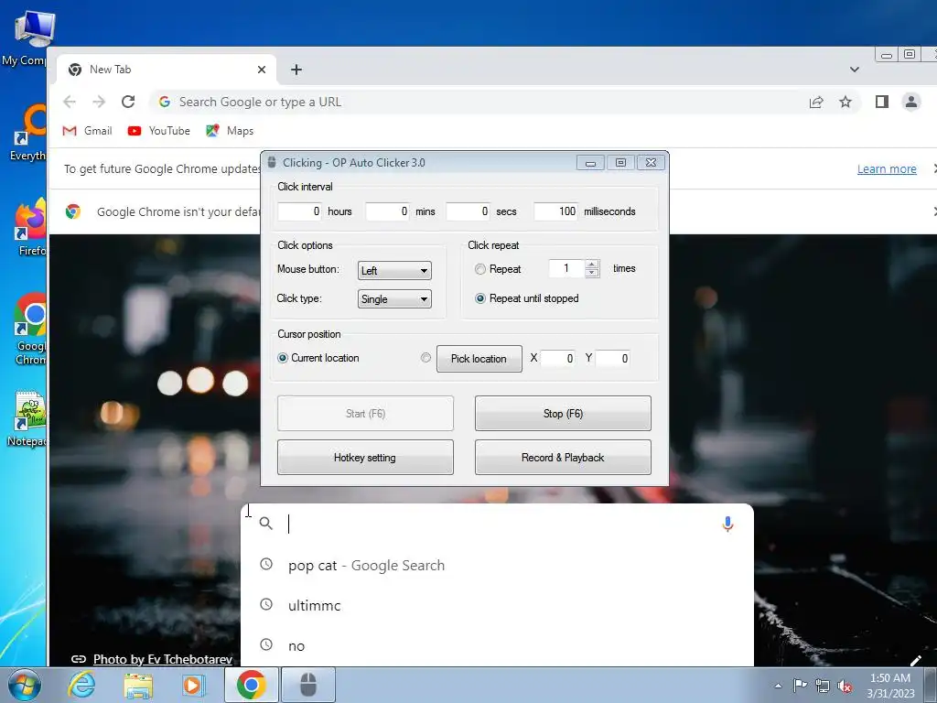This screenshot has height=703, width=937.
Task: Open Gmail bookmark
Action: click(88, 131)
